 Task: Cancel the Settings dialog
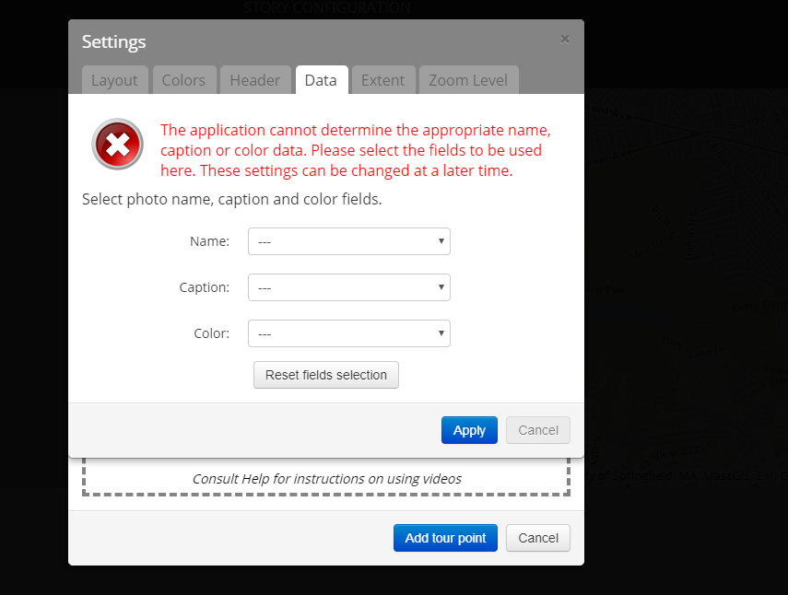pos(538,430)
